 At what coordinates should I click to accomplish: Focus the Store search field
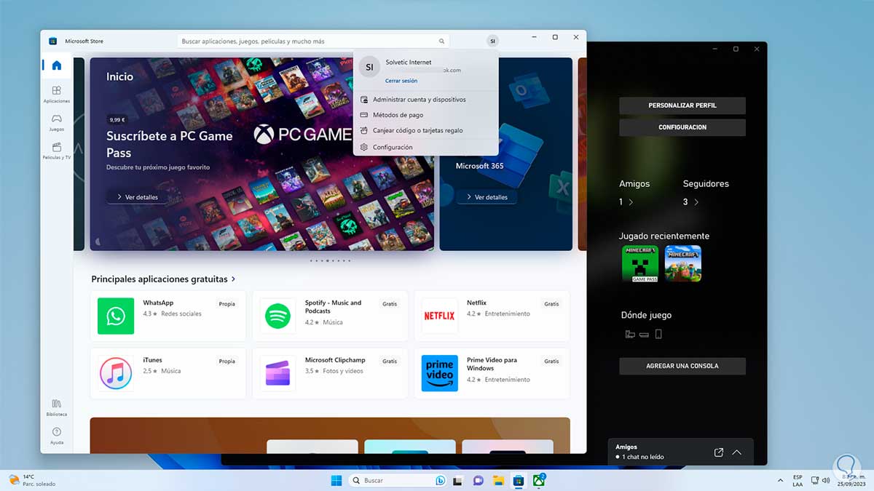313,41
